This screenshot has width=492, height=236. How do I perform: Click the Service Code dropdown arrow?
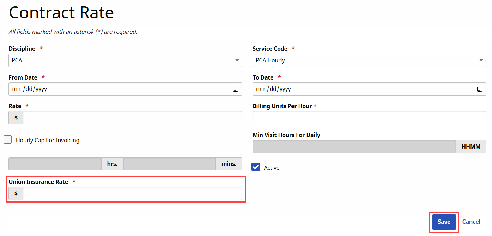point(481,60)
